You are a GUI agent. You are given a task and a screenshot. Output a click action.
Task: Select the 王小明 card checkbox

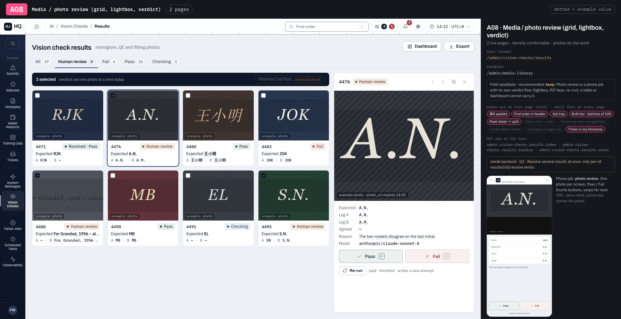point(188,95)
